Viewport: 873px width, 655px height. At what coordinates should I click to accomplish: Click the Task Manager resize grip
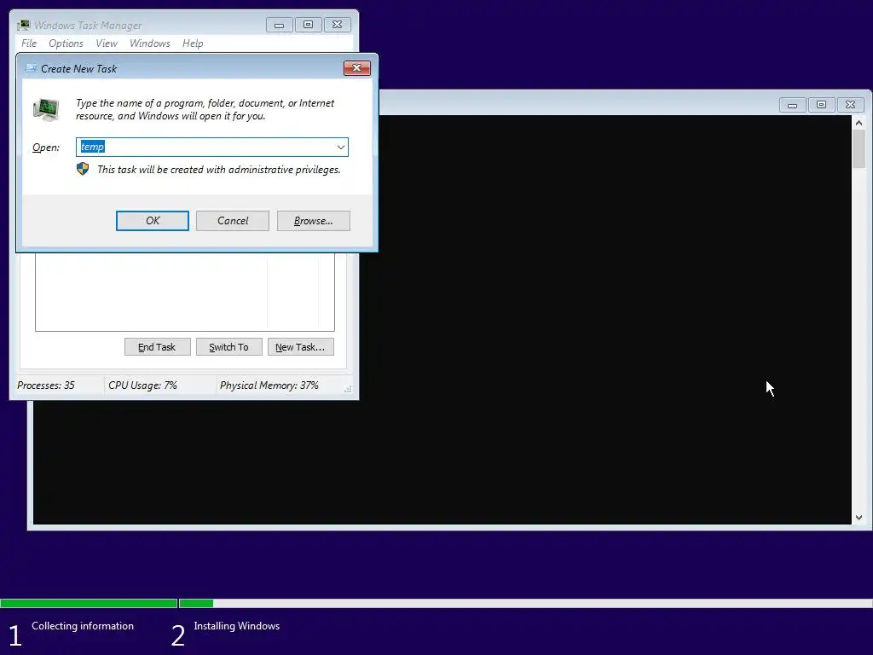(348, 389)
